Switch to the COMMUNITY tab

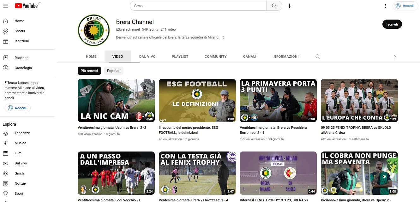pos(215,56)
